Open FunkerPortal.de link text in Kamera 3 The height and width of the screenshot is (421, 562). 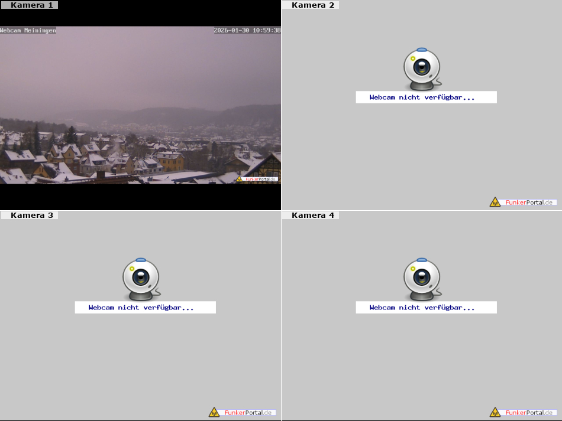pos(248,413)
